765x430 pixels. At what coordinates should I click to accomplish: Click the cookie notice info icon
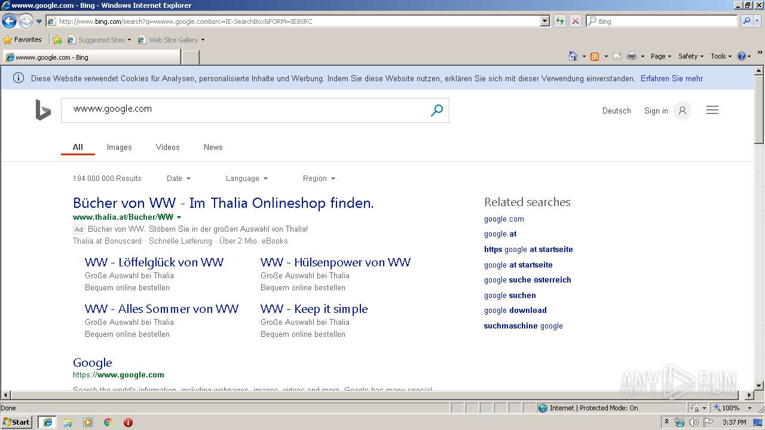tap(19, 78)
